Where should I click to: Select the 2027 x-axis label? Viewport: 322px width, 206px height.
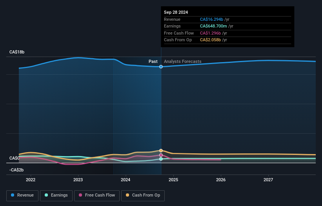pos(268,180)
